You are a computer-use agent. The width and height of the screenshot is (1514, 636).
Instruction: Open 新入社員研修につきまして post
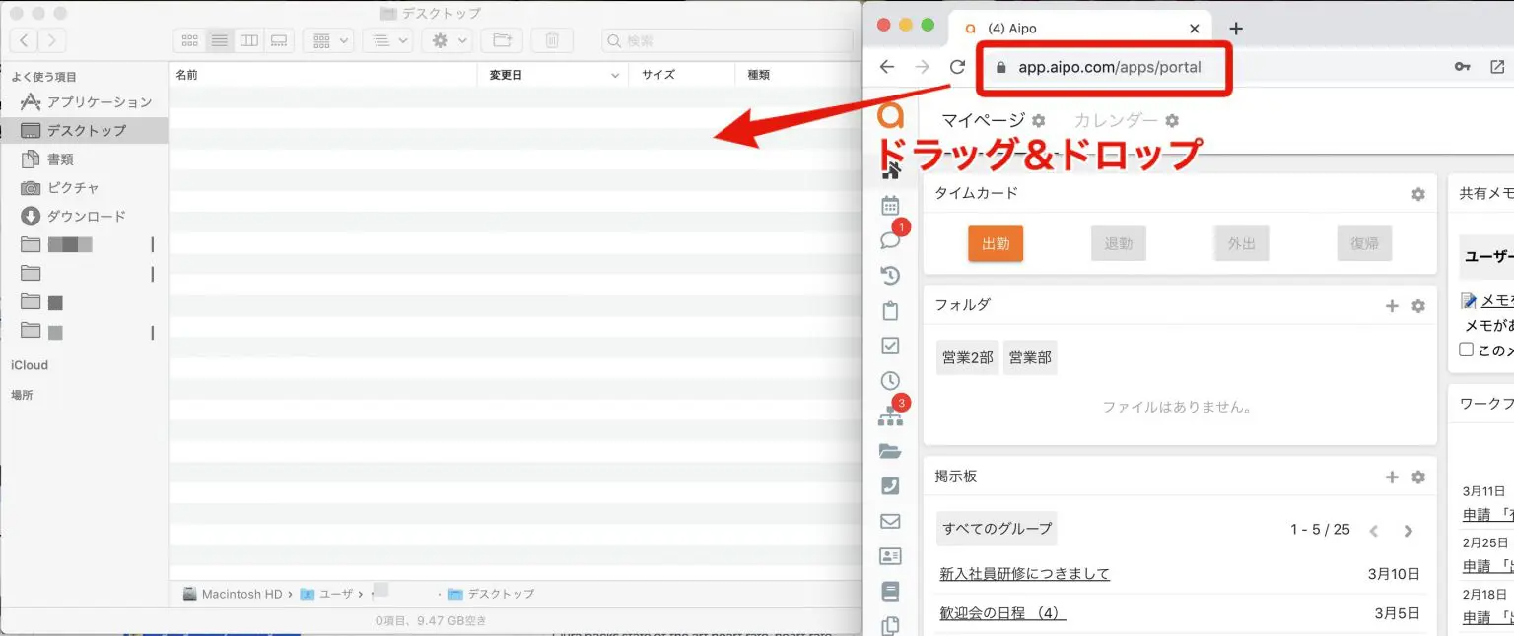(1025, 574)
